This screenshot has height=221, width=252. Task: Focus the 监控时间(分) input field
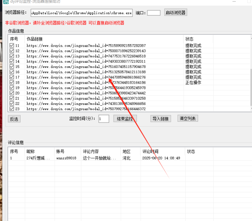tap(104, 119)
